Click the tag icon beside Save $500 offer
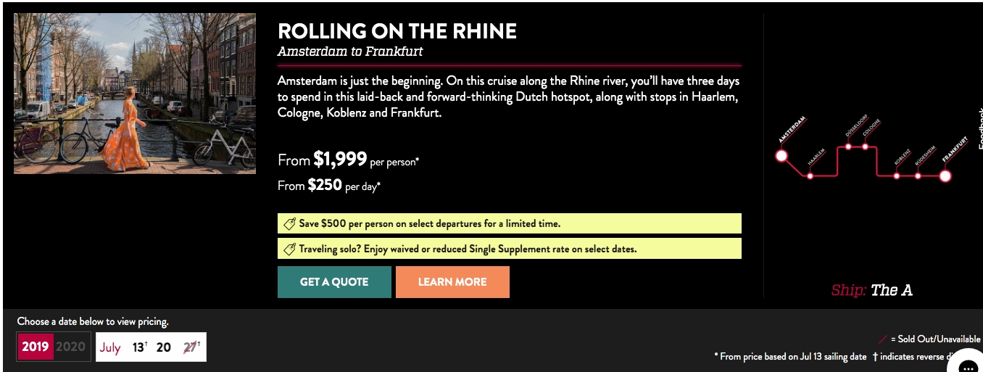The width and height of the screenshot is (983, 372). [x=289, y=224]
